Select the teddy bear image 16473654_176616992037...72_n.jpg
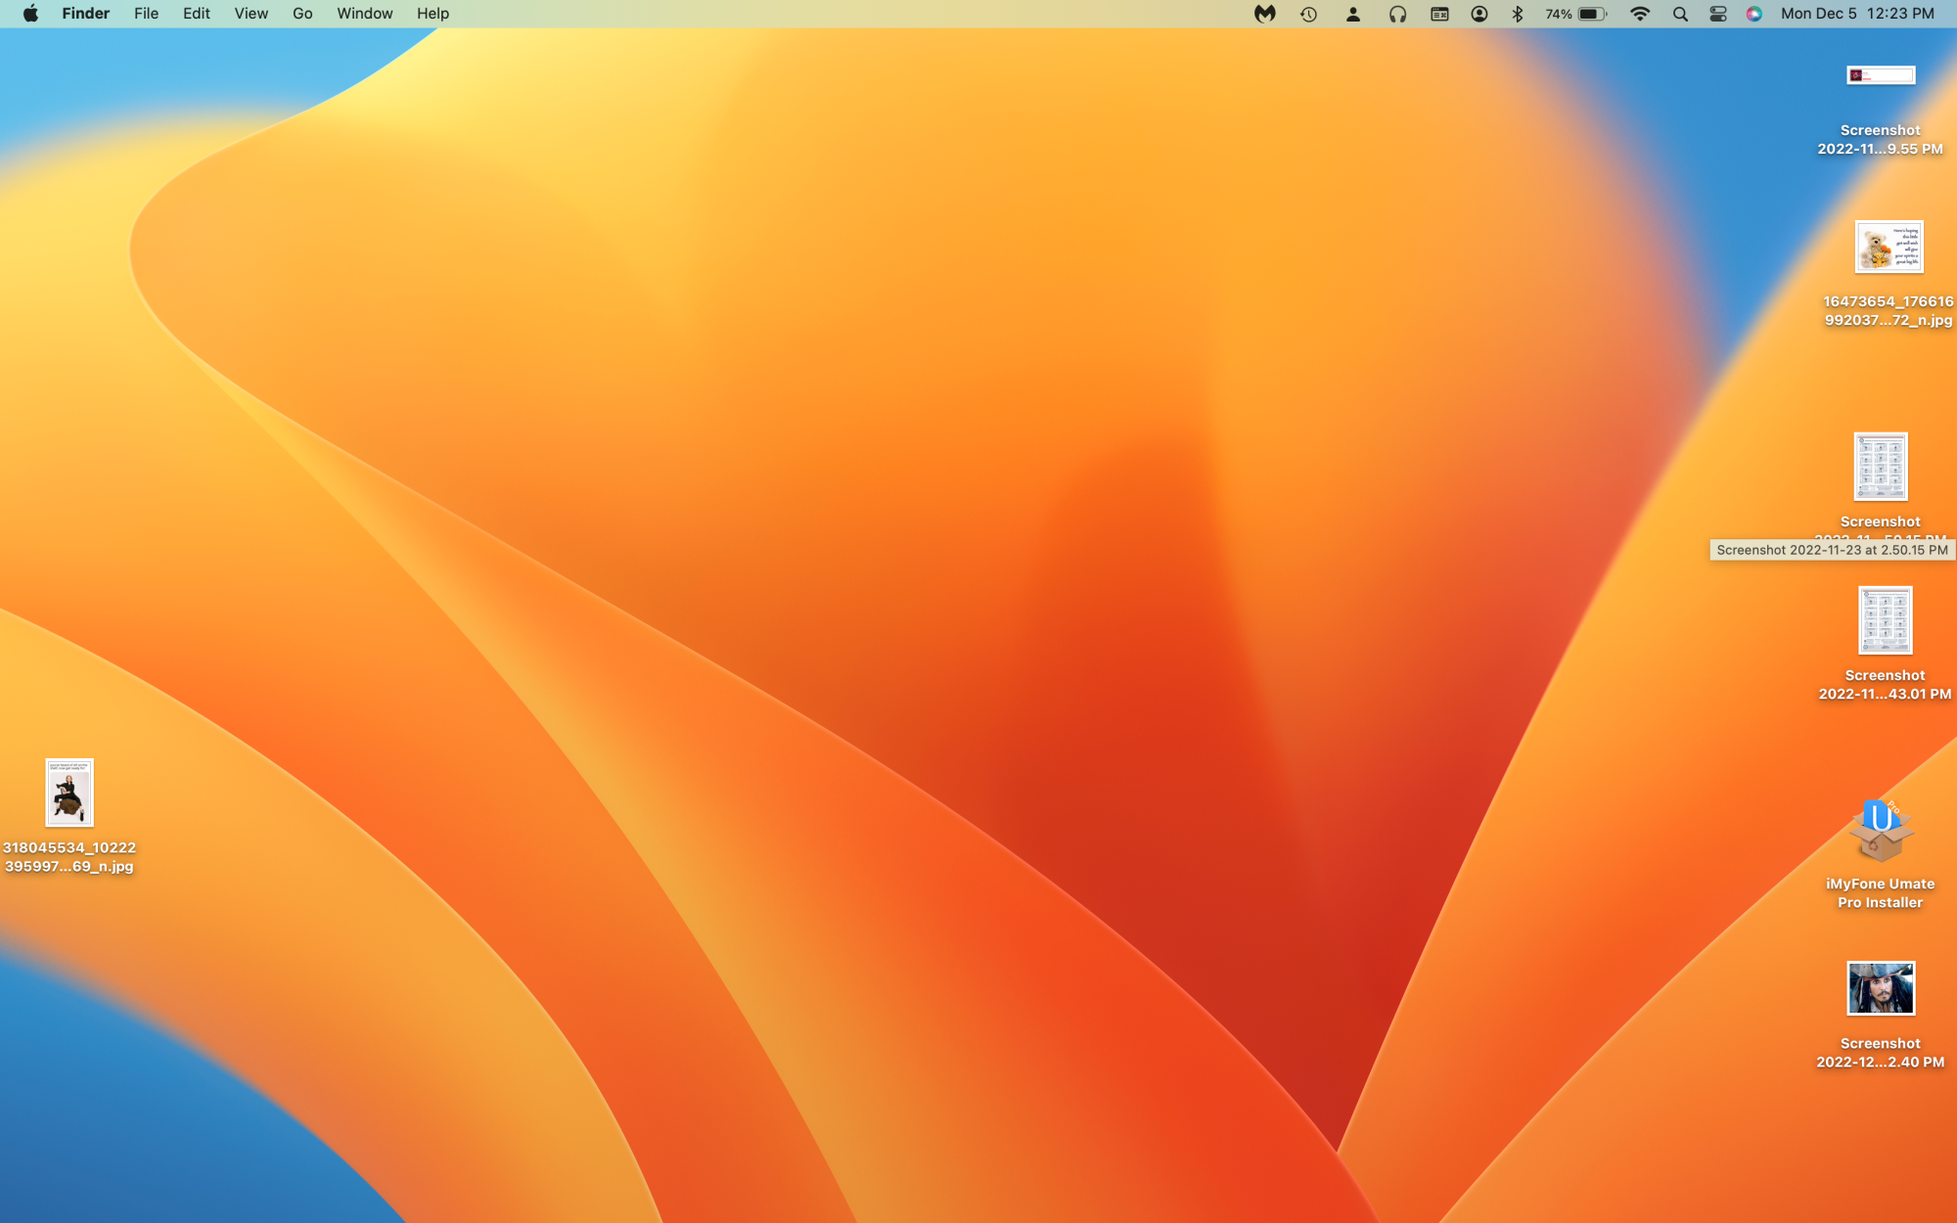The width and height of the screenshot is (1957, 1223). click(1888, 247)
